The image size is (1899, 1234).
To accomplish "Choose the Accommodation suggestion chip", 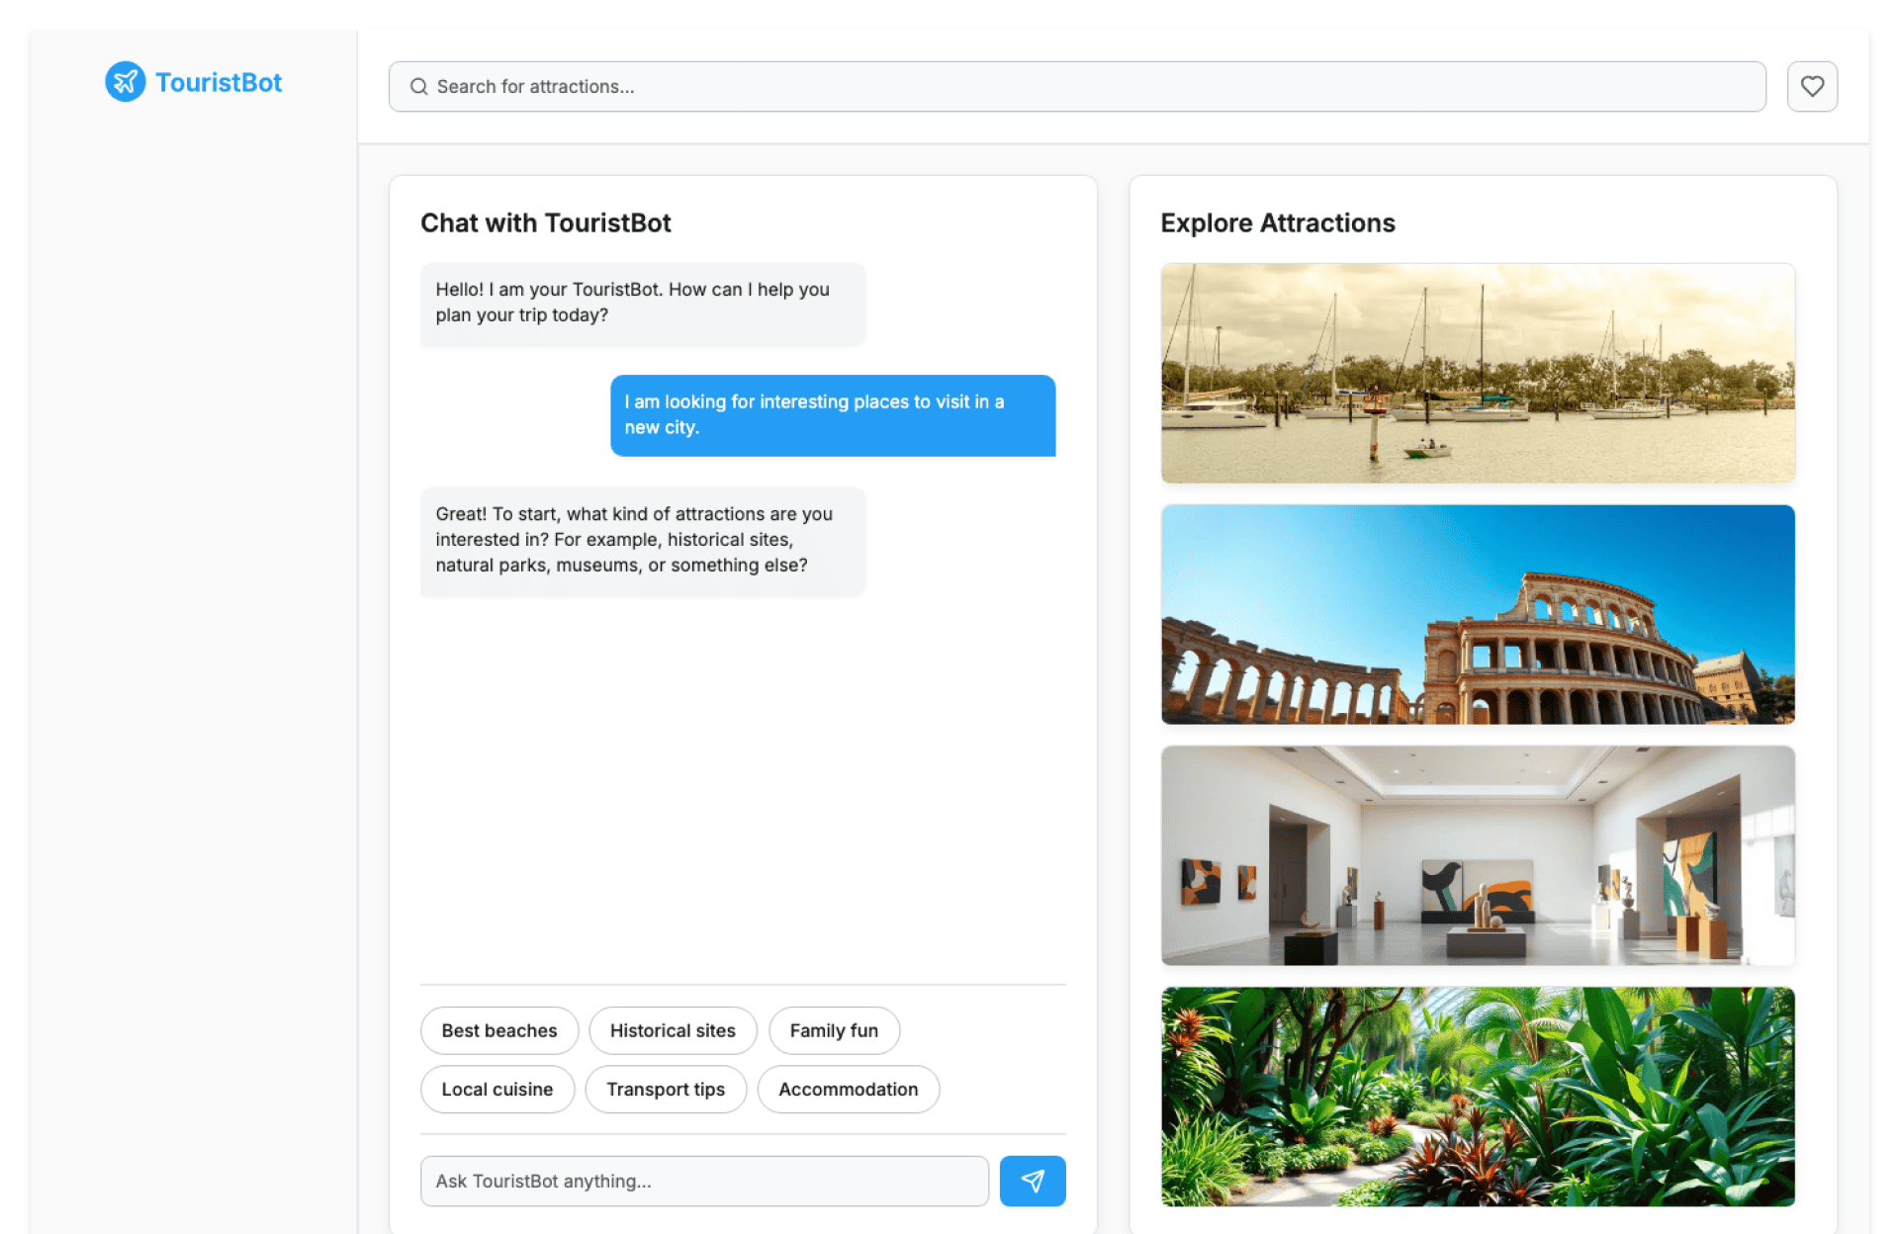I will tap(849, 1089).
